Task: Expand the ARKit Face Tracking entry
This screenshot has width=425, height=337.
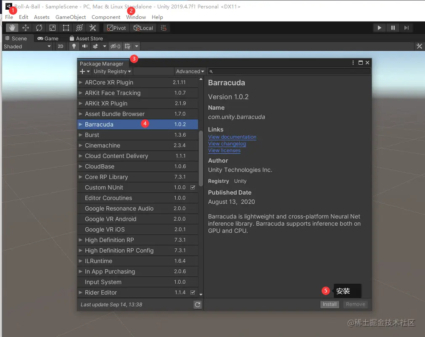Action: 80,92
